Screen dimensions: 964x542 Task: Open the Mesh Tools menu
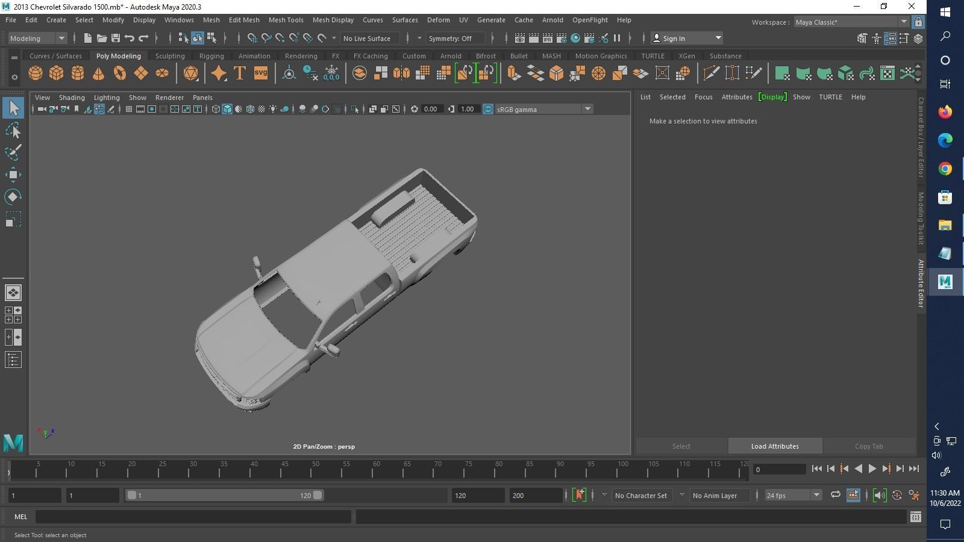[x=286, y=20]
